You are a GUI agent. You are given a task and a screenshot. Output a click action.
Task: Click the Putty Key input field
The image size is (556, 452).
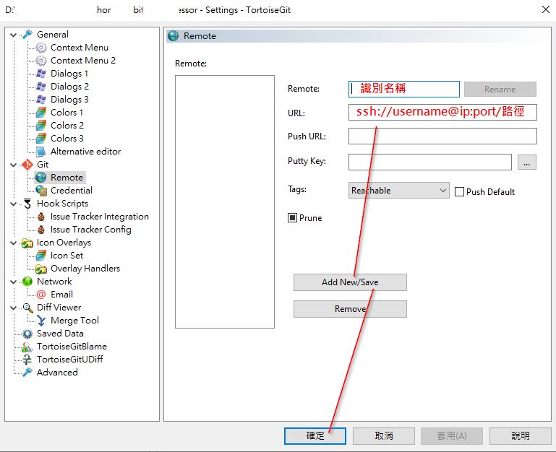pyautogui.click(x=429, y=162)
